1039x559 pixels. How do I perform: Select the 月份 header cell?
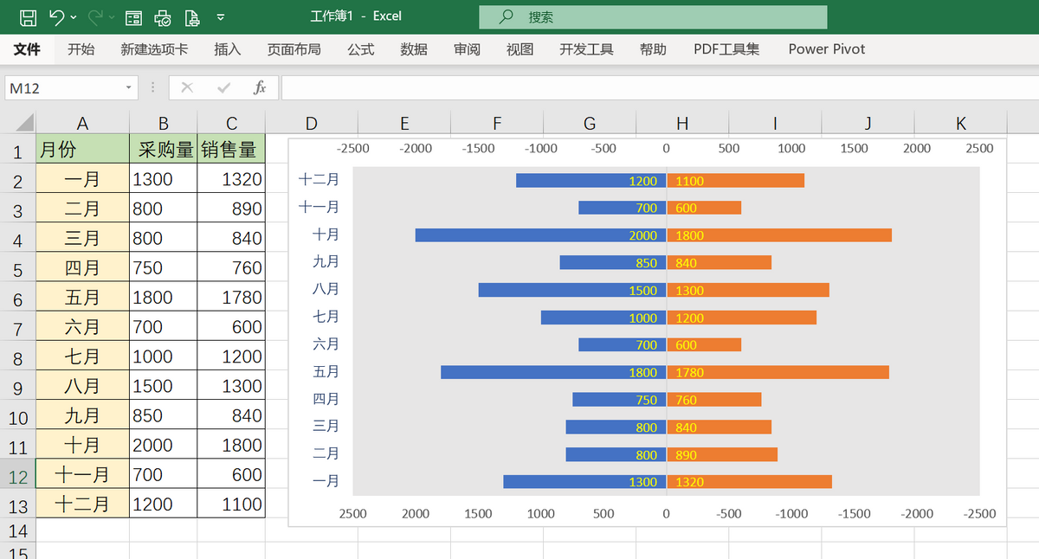click(82, 149)
